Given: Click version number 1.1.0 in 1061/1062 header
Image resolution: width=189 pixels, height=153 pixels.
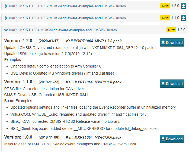Looking at the screenshot, I should [x=175, y=18].
